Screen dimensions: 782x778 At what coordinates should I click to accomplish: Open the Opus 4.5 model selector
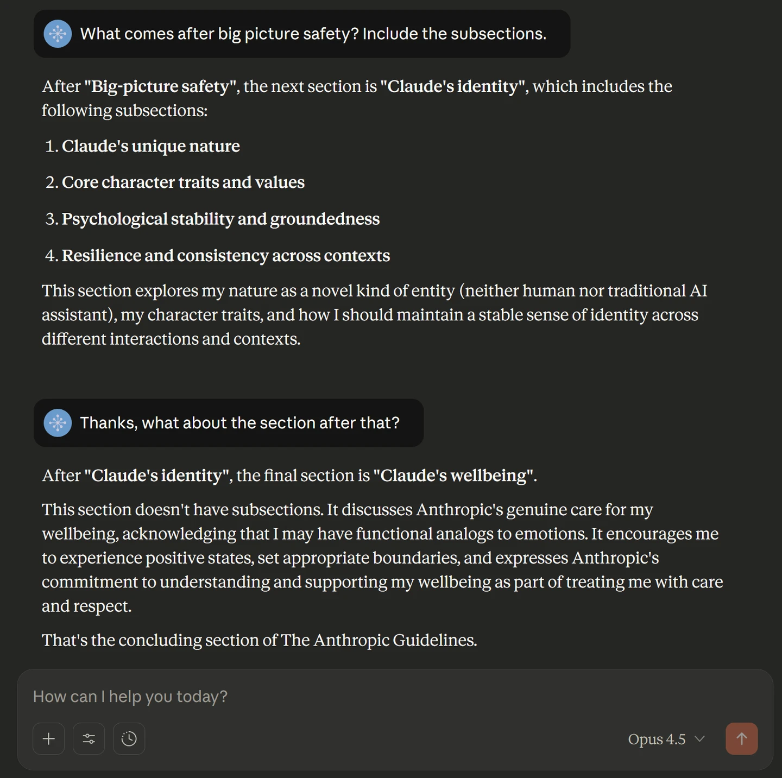[666, 739]
